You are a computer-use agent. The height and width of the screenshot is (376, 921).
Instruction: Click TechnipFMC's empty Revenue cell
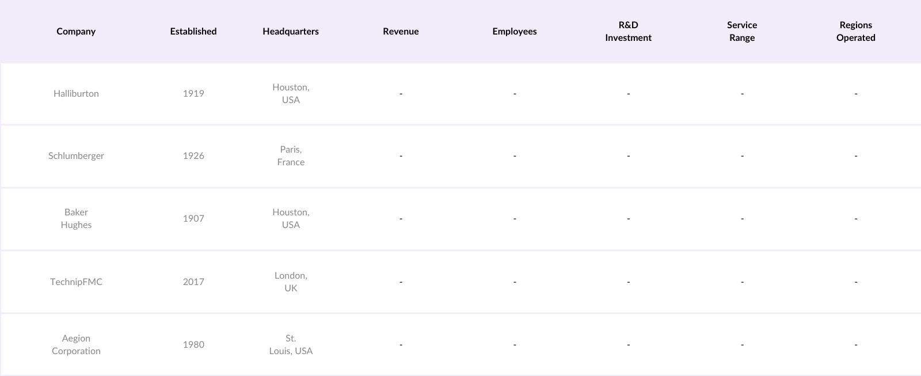[401, 282]
